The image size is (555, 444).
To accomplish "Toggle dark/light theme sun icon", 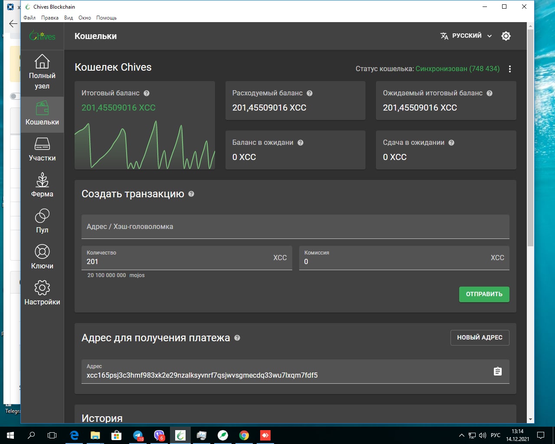I will (x=506, y=36).
